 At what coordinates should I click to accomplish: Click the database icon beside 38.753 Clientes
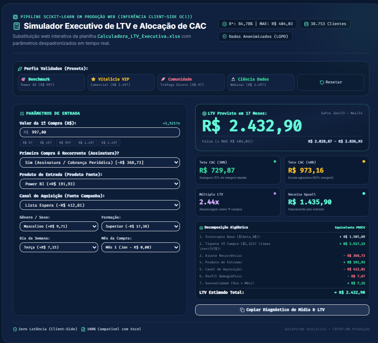click(x=306, y=24)
